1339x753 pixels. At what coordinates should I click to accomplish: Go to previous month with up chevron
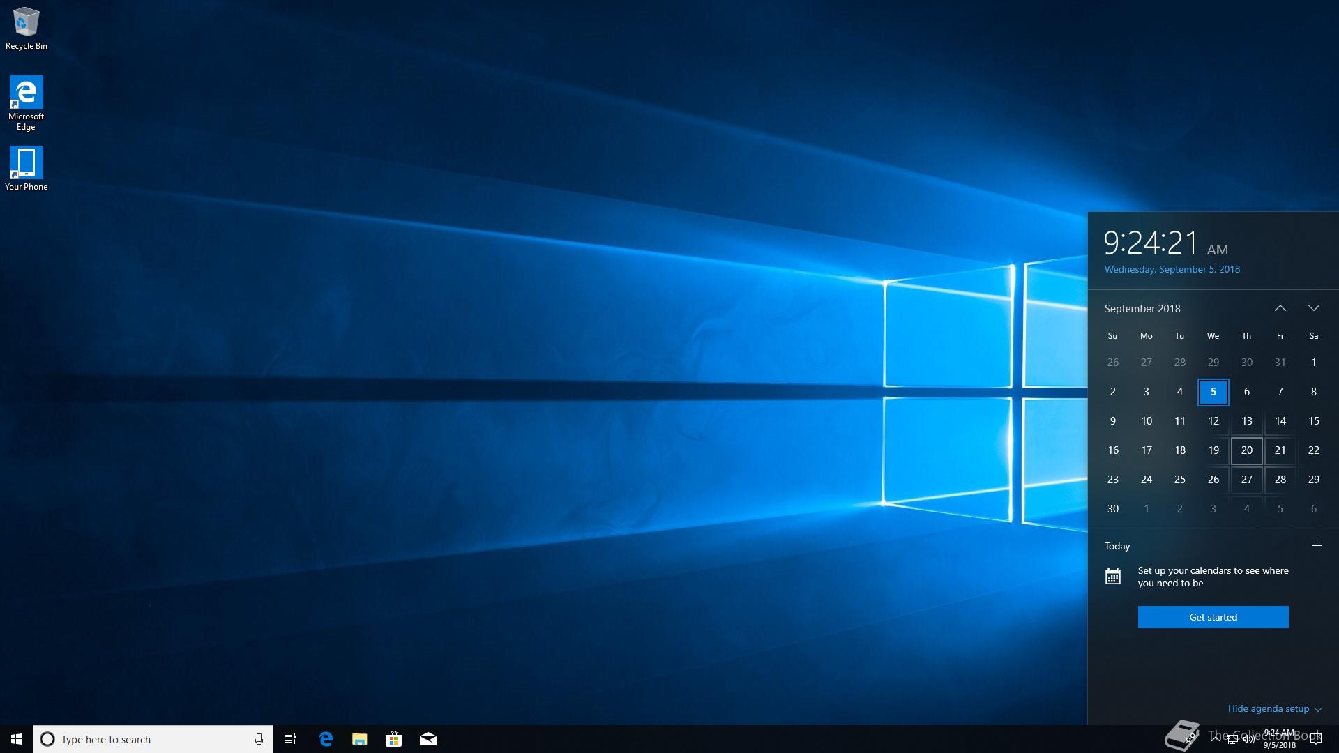point(1280,308)
